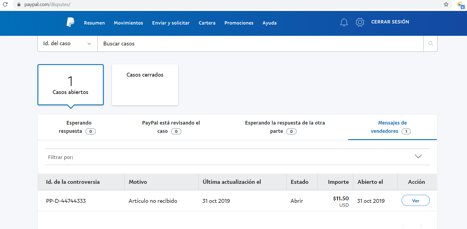
Task: Click the browser extension icon
Action: tap(460, 5)
